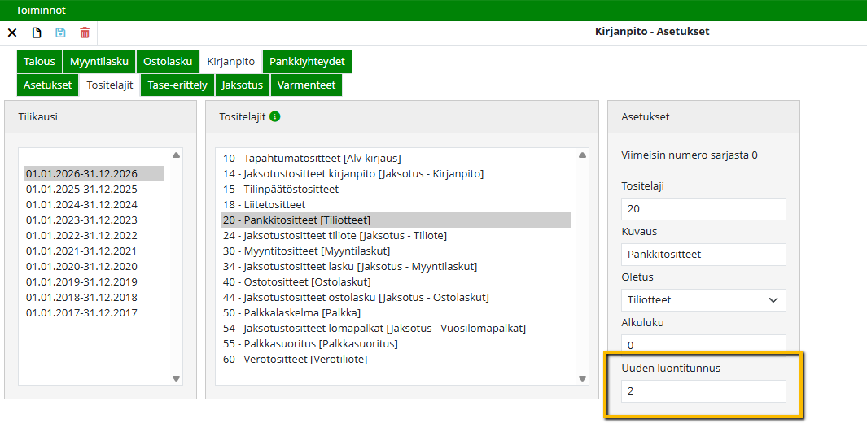Select the Varmenteet tab
This screenshot has width=867, height=445.
tap(306, 85)
